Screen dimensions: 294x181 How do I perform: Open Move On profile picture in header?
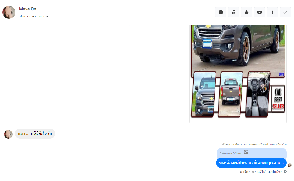pyautogui.click(x=9, y=12)
